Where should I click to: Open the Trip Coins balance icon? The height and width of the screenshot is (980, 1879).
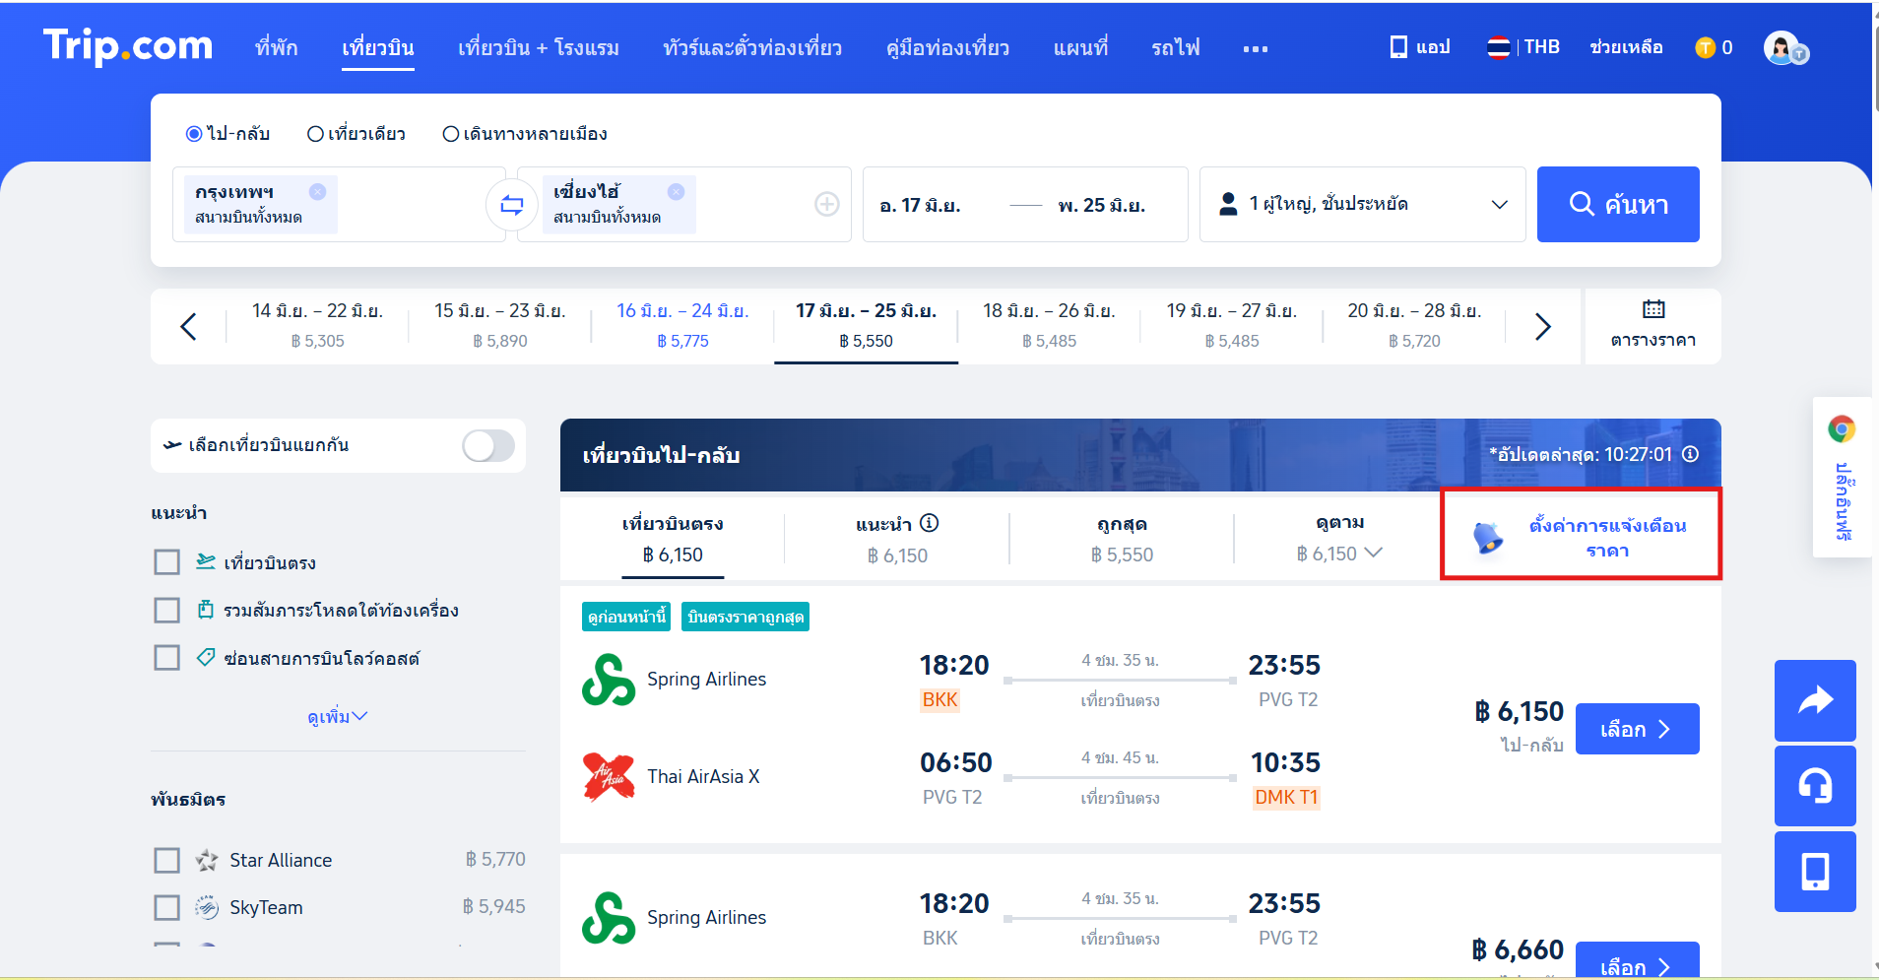[x=1705, y=47]
